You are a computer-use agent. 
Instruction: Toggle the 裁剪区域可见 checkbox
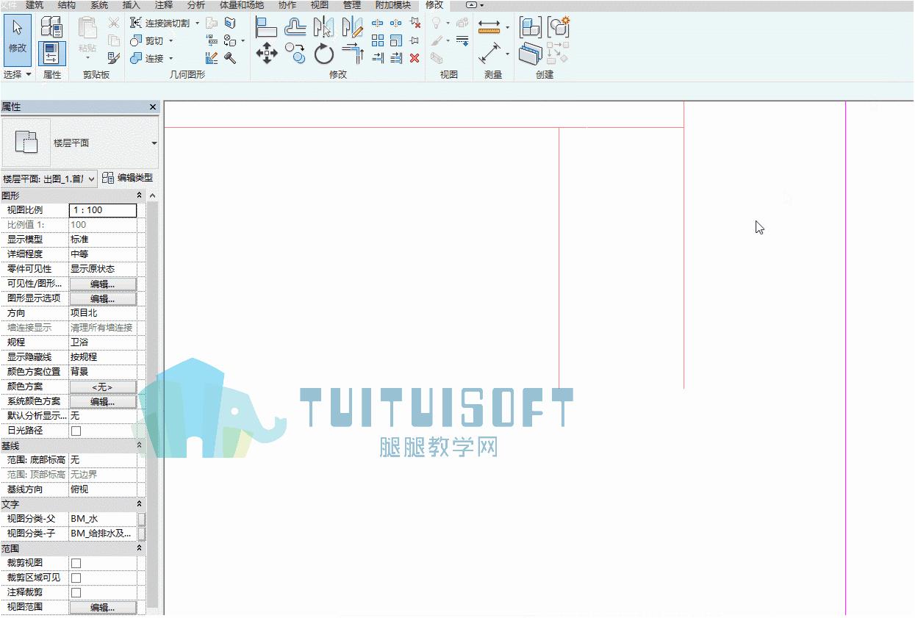76,578
